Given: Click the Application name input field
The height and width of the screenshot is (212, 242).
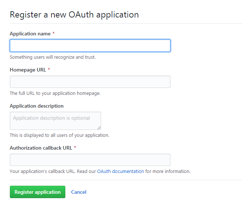Looking at the screenshot, I should tap(90, 46).
